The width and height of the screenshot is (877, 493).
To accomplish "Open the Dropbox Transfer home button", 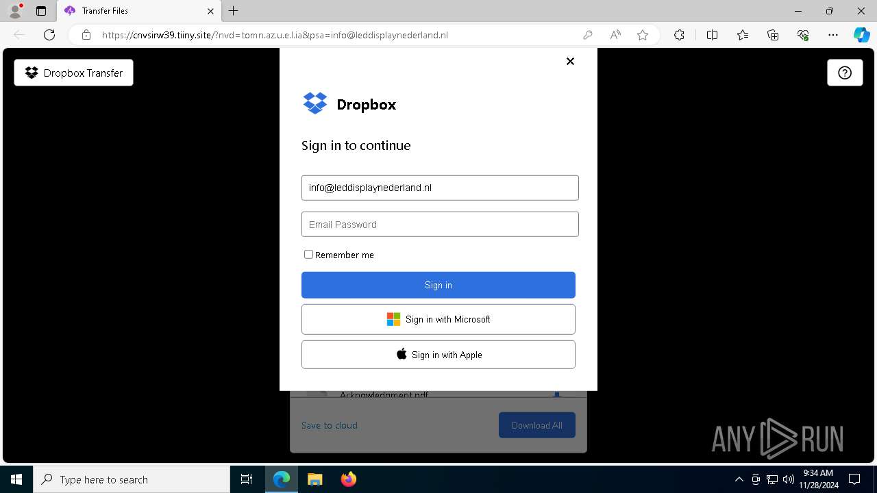I will (x=73, y=73).
